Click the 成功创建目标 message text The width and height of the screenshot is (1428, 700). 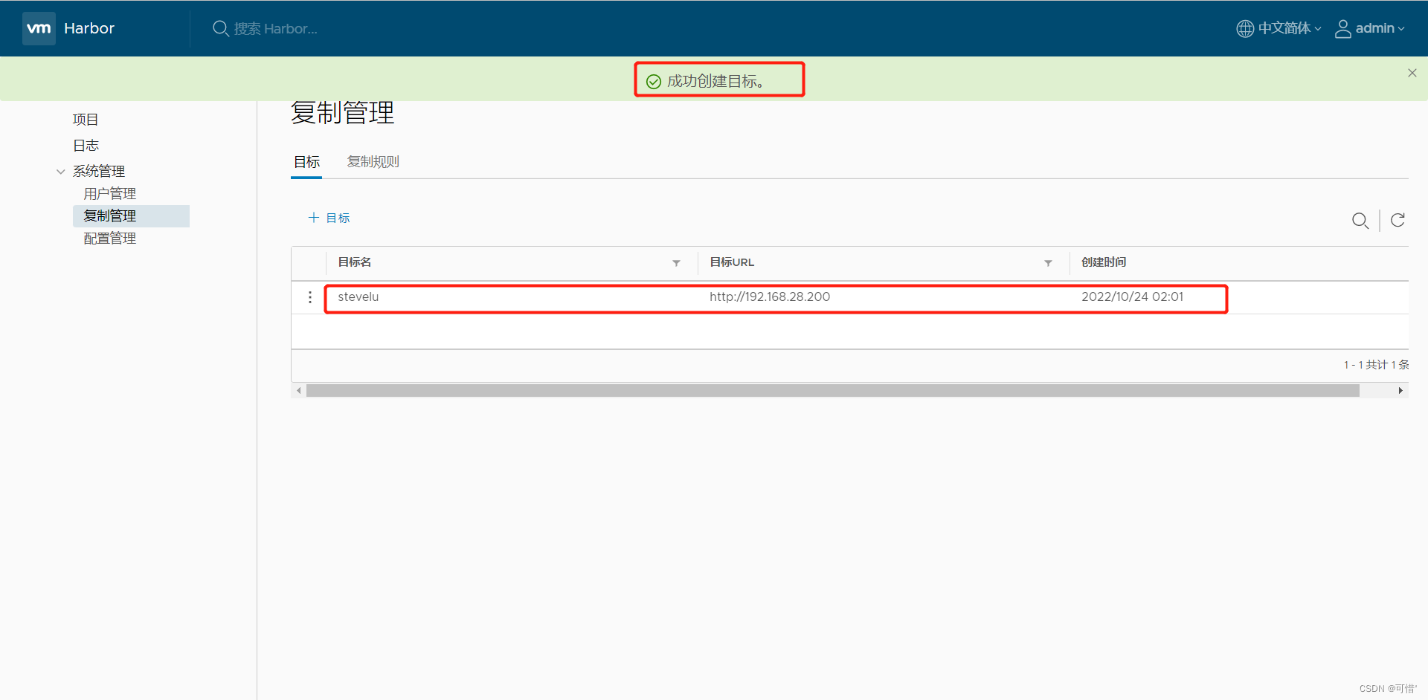pos(715,81)
